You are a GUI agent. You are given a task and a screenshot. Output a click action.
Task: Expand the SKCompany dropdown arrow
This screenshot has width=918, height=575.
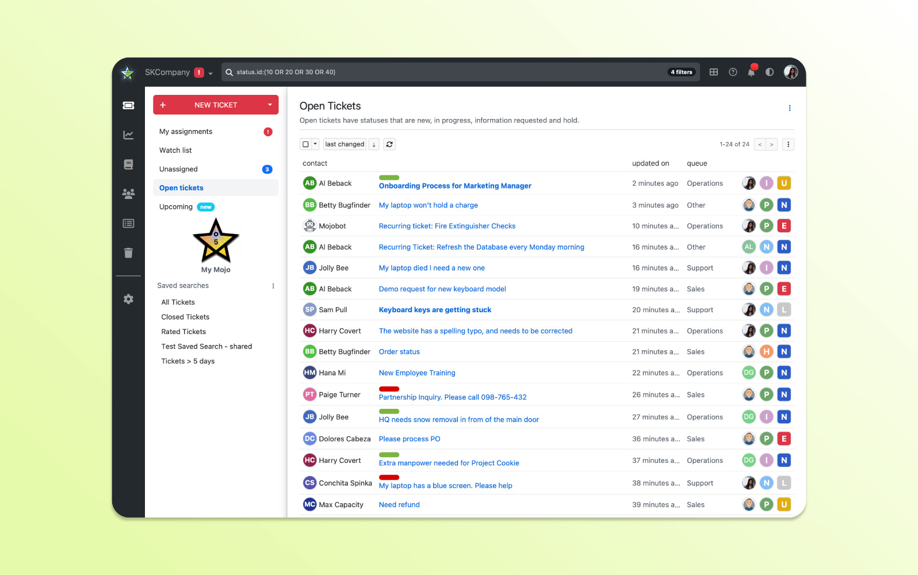pos(211,73)
